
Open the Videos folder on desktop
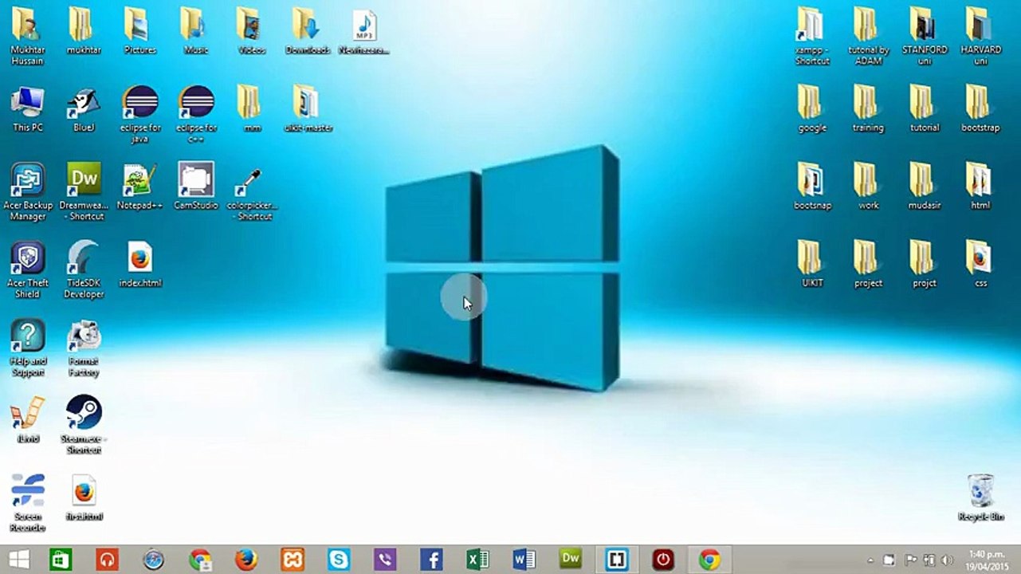pos(252,31)
